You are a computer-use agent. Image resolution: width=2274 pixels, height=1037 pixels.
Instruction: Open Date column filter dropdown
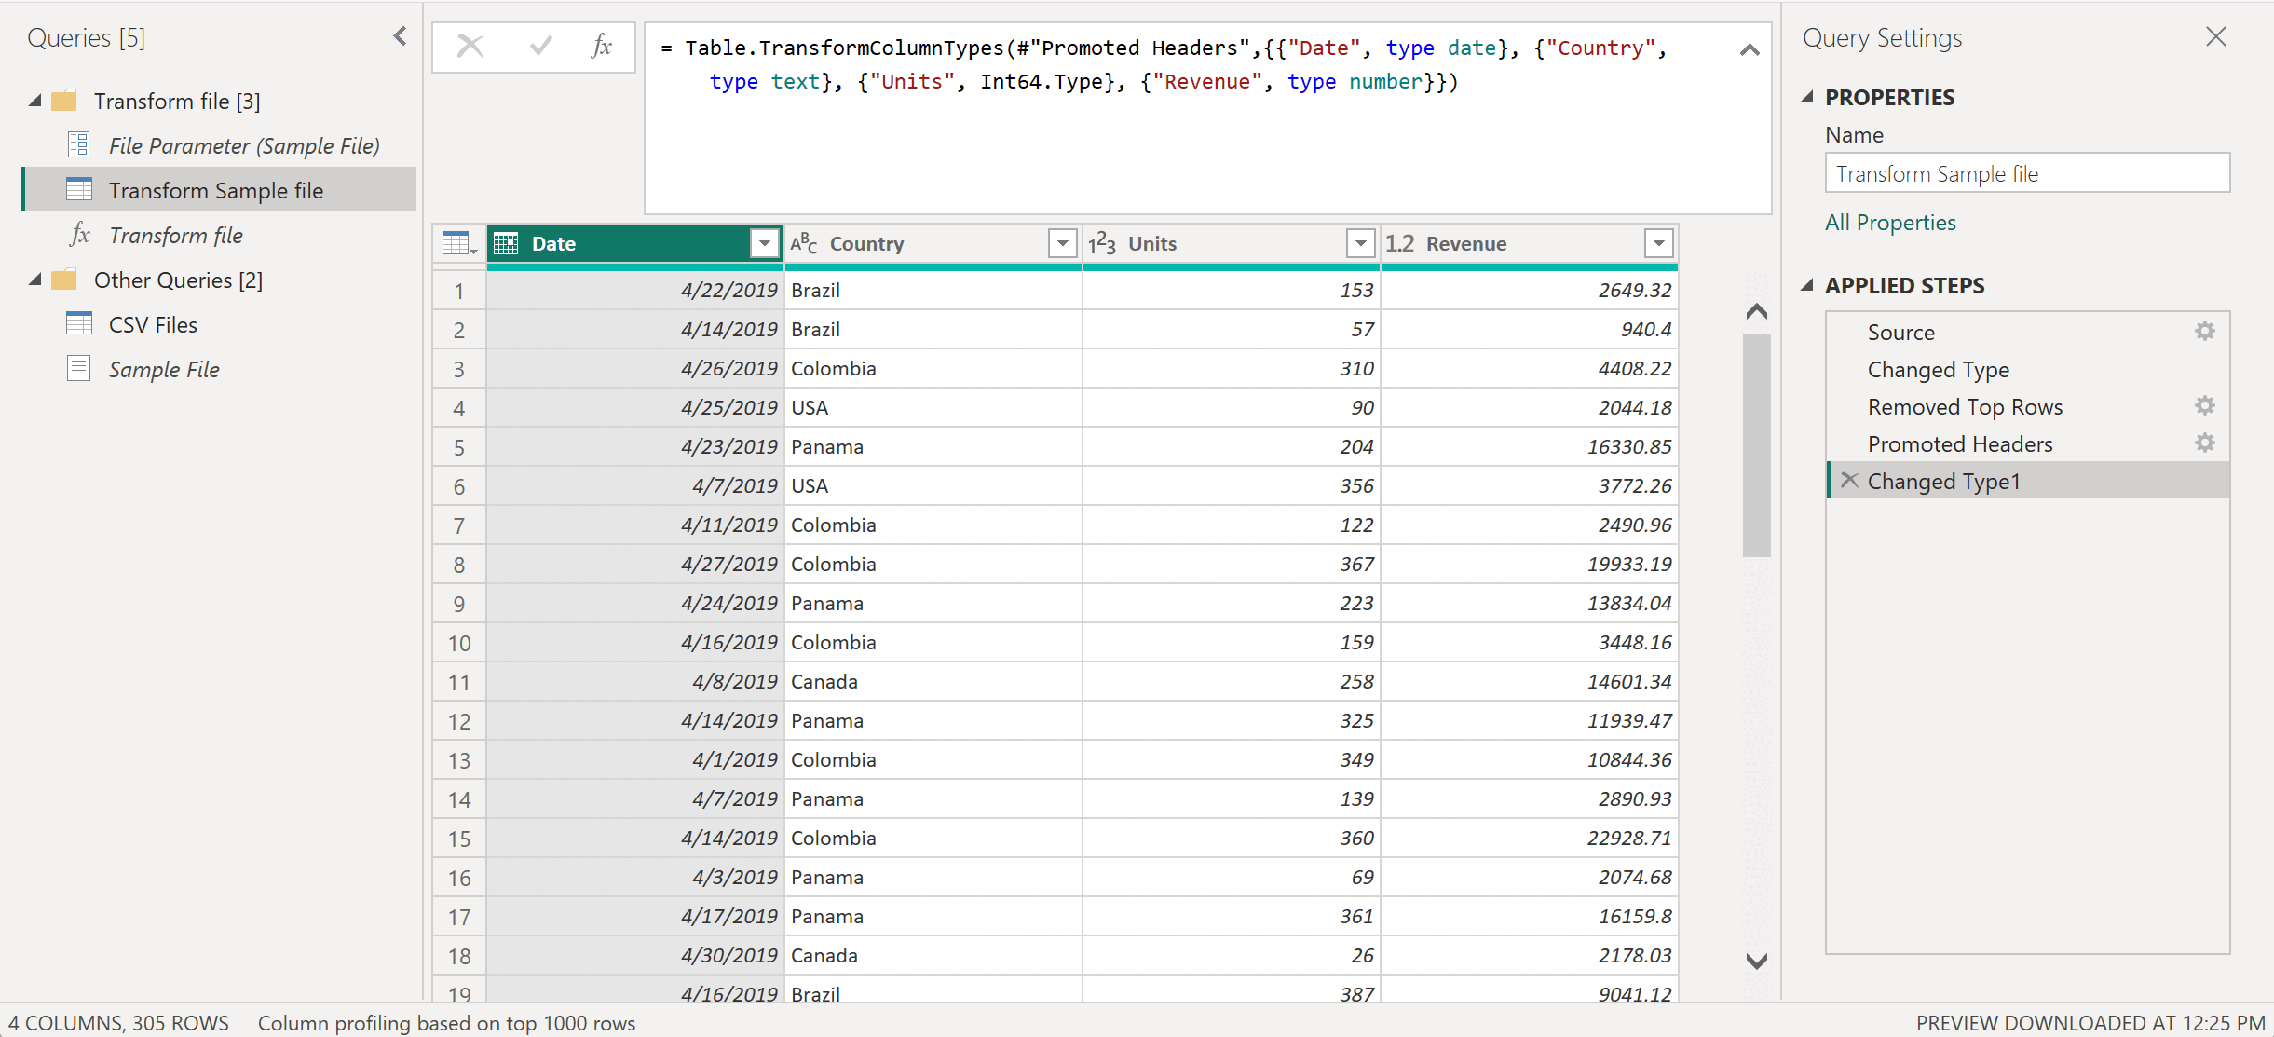click(764, 244)
